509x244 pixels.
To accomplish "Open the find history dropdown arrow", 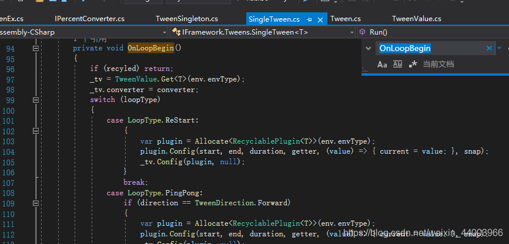I will pyautogui.click(x=499, y=49).
